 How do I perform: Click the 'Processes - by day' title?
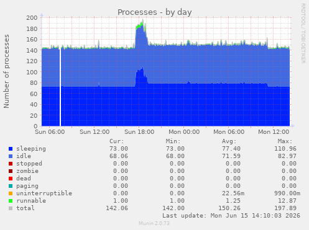click(x=155, y=12)
